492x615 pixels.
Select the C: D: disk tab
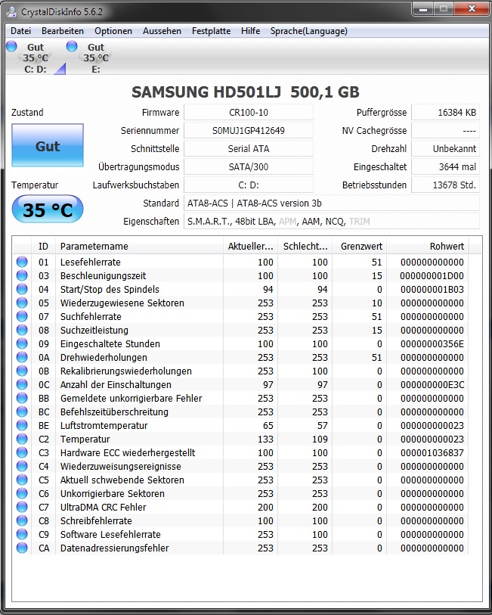pyautogui.click(x=36, y=57)
